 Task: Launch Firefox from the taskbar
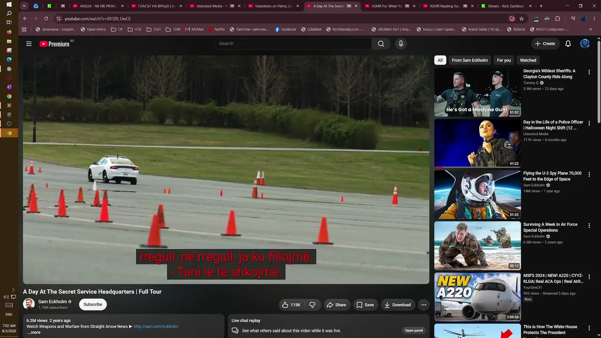(9, 32)
